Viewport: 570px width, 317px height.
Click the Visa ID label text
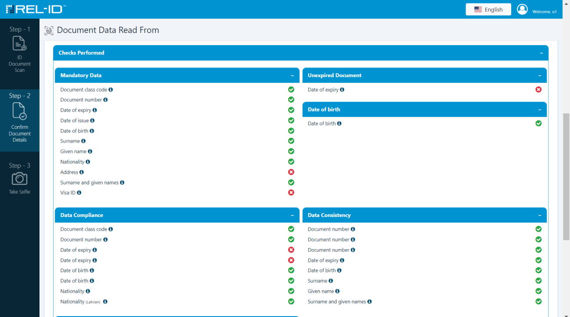point(68,193)
